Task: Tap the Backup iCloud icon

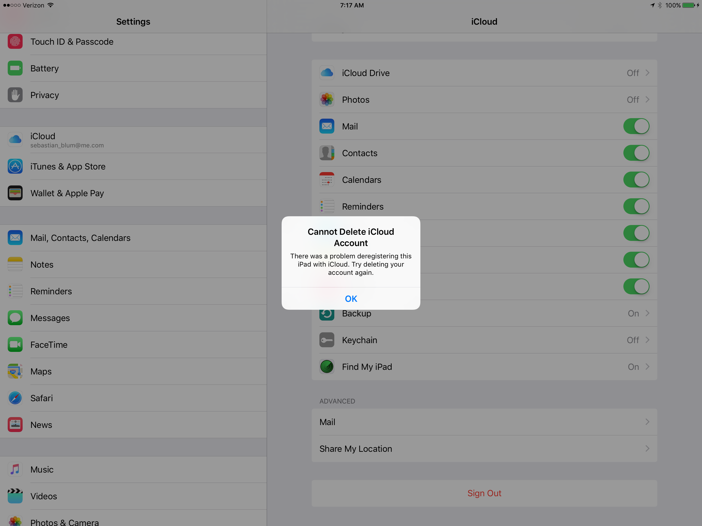Action: pos(327,313)
